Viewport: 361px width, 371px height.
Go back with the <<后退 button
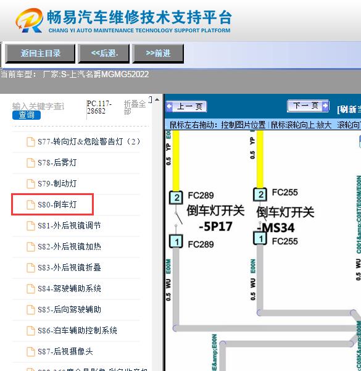[x=104, y=54]
